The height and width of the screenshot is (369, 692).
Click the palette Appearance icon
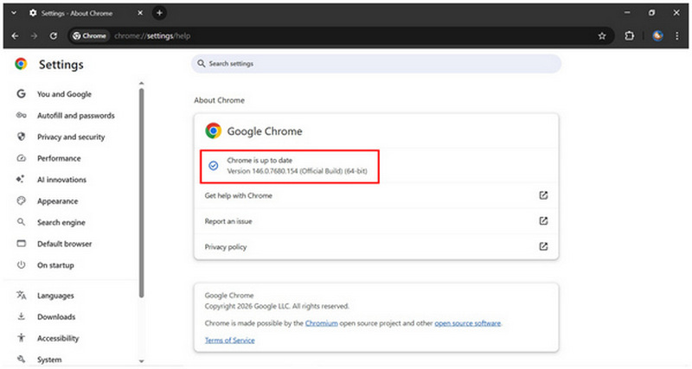pyautogui.click(x=21, y=200)
